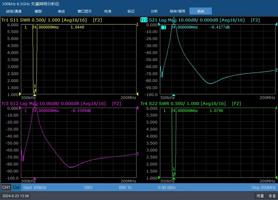This screenshot has height=200, width=278.
Task: Open the 响应 menu
Action: pyautogui.click(x=61, y=11)
